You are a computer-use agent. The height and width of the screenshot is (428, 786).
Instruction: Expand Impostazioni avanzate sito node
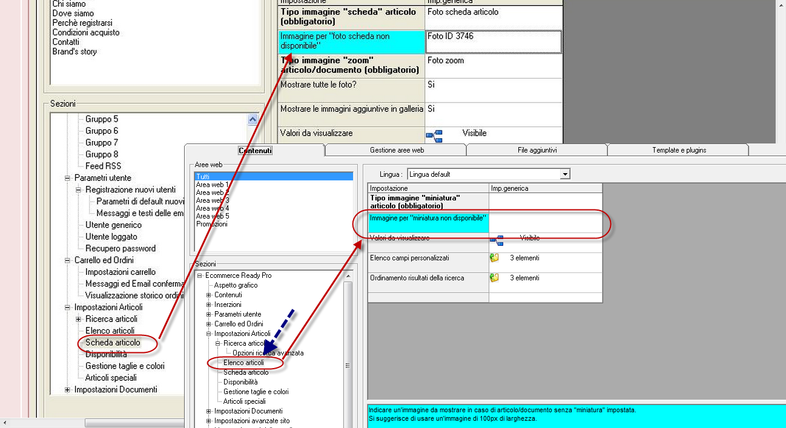click(x=209, y=421)
